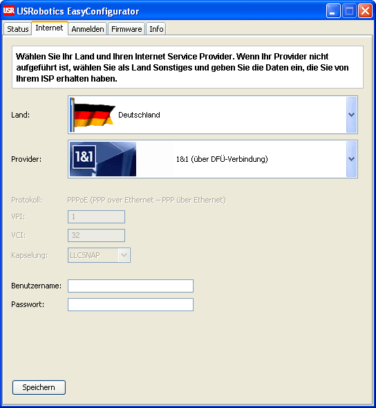The image size is (376, 408).
Task: Click the USR logo in title bar
Action: click(8, 11)
